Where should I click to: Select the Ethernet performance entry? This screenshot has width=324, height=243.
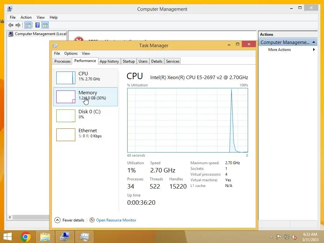coord(85,135)
